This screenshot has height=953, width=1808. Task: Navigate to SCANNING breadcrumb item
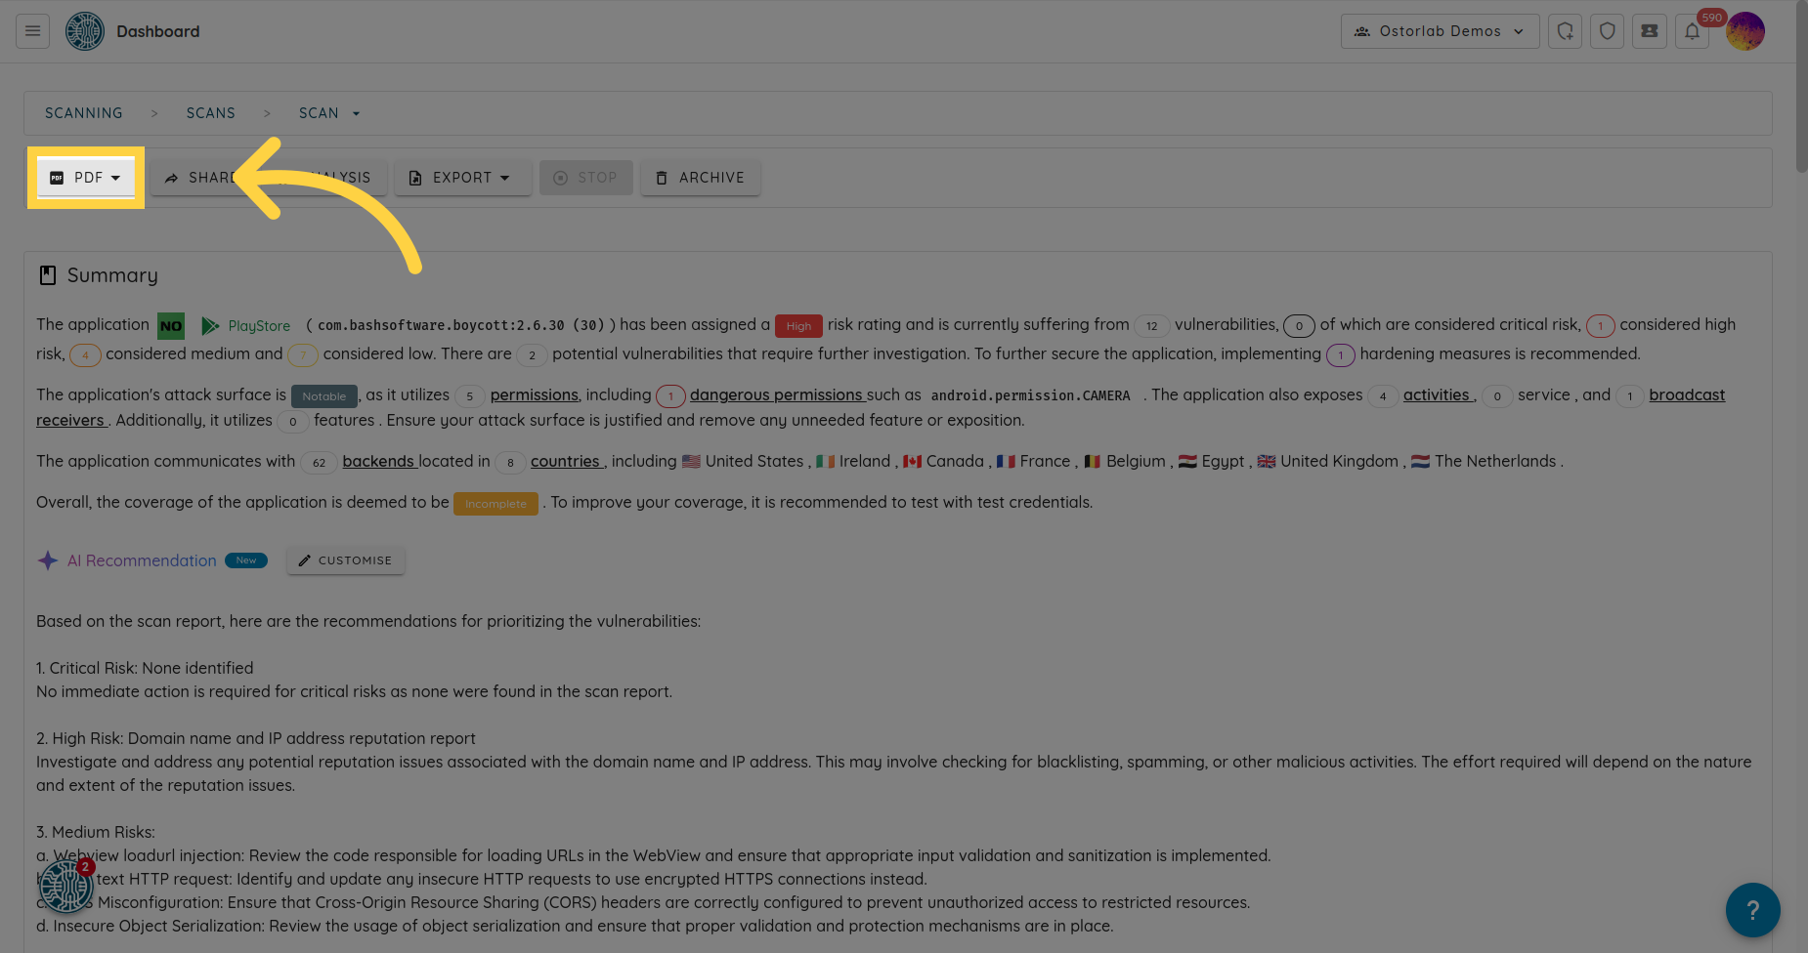(84, 113)
